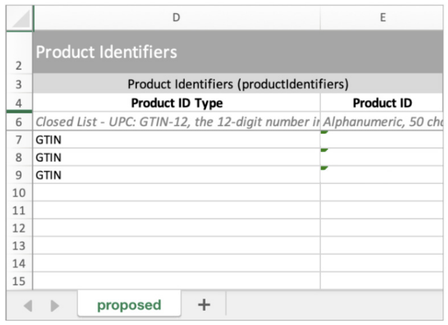The height and width of the screenshot is (325, 448).
Task: Select GTIN cell in row 8
Action: point(176,157)
